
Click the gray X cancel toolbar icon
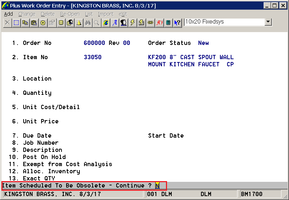click(x=8, y=23)
